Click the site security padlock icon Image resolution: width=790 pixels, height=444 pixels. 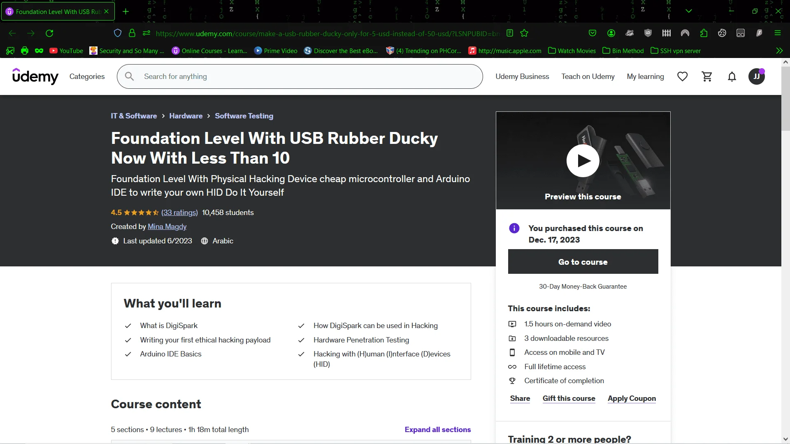coord(132,33)
